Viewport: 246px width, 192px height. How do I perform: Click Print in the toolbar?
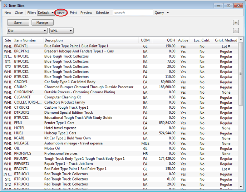pyautogui.click(x=73, y=13)
